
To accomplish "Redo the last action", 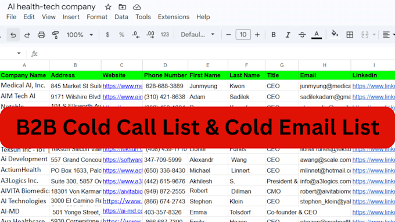I will coord(27,35).
